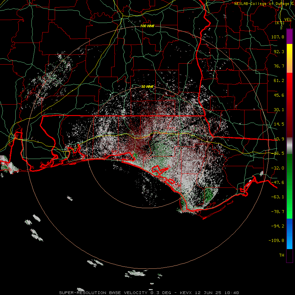The image size is (295, 295).
Task: Click the 14.5 value on velocity scale
Action: [279, 124]
